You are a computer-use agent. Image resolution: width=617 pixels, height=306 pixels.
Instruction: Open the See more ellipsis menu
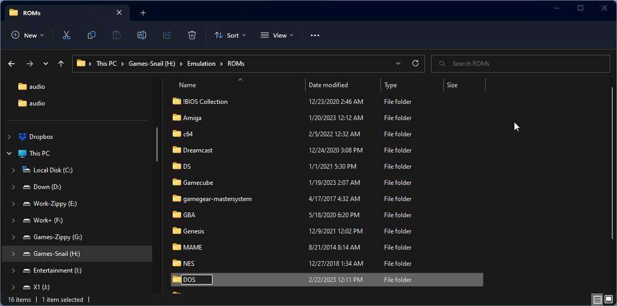315,35
